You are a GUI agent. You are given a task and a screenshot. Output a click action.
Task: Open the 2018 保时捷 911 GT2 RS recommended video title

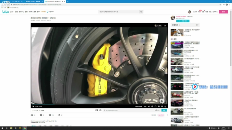coord(192,59)
